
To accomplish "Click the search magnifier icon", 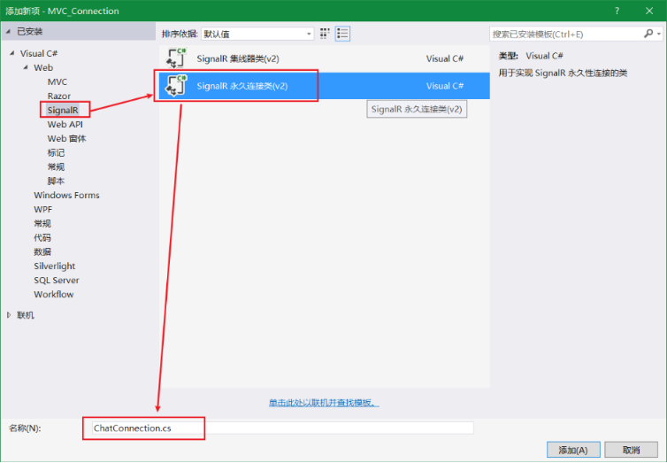I will (x=648, y=34).
